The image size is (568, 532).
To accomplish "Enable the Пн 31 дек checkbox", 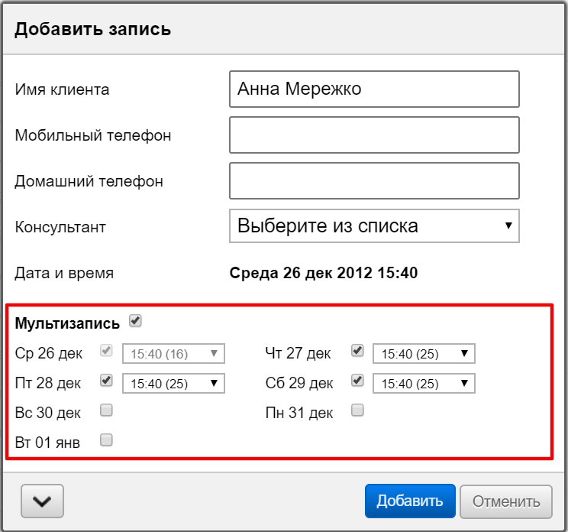I will point(357,410).
